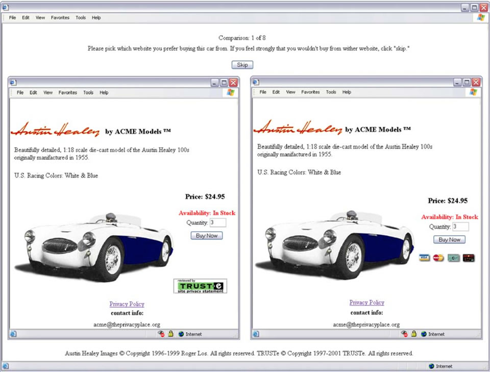490x372 pixels.
Task: Click Quantity field in left website
Action: click(218, 222)
